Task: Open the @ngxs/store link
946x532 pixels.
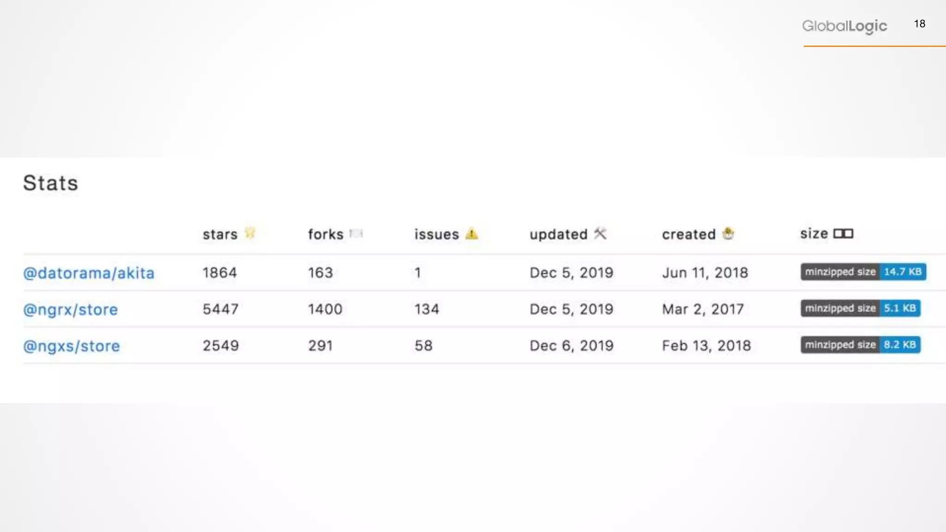Action: (x=72, y=346)
